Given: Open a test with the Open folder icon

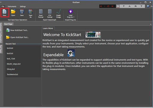Looking at the screenshot, I should (13, 13).
